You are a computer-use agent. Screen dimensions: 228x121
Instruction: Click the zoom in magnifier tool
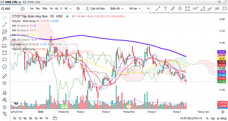(x=5, y=83)
